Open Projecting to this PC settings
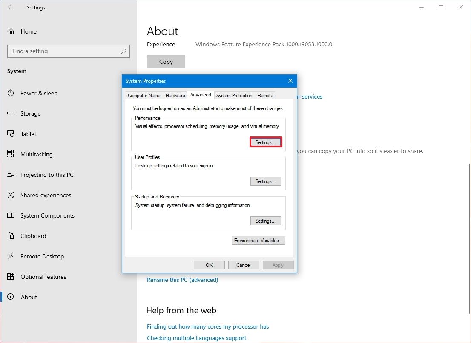Image resolution: width=471 pixels, height=343 pixels. coord(47,175)
